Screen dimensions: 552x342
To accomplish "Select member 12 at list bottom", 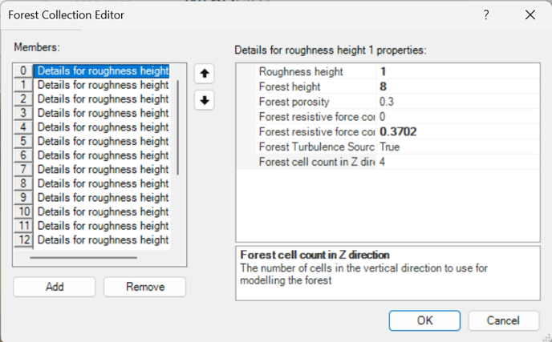I will tap(103, 239).
